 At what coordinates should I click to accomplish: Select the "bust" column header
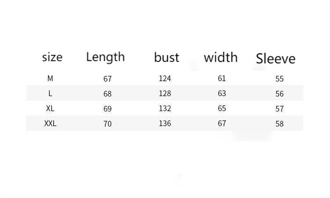[166, 57]
